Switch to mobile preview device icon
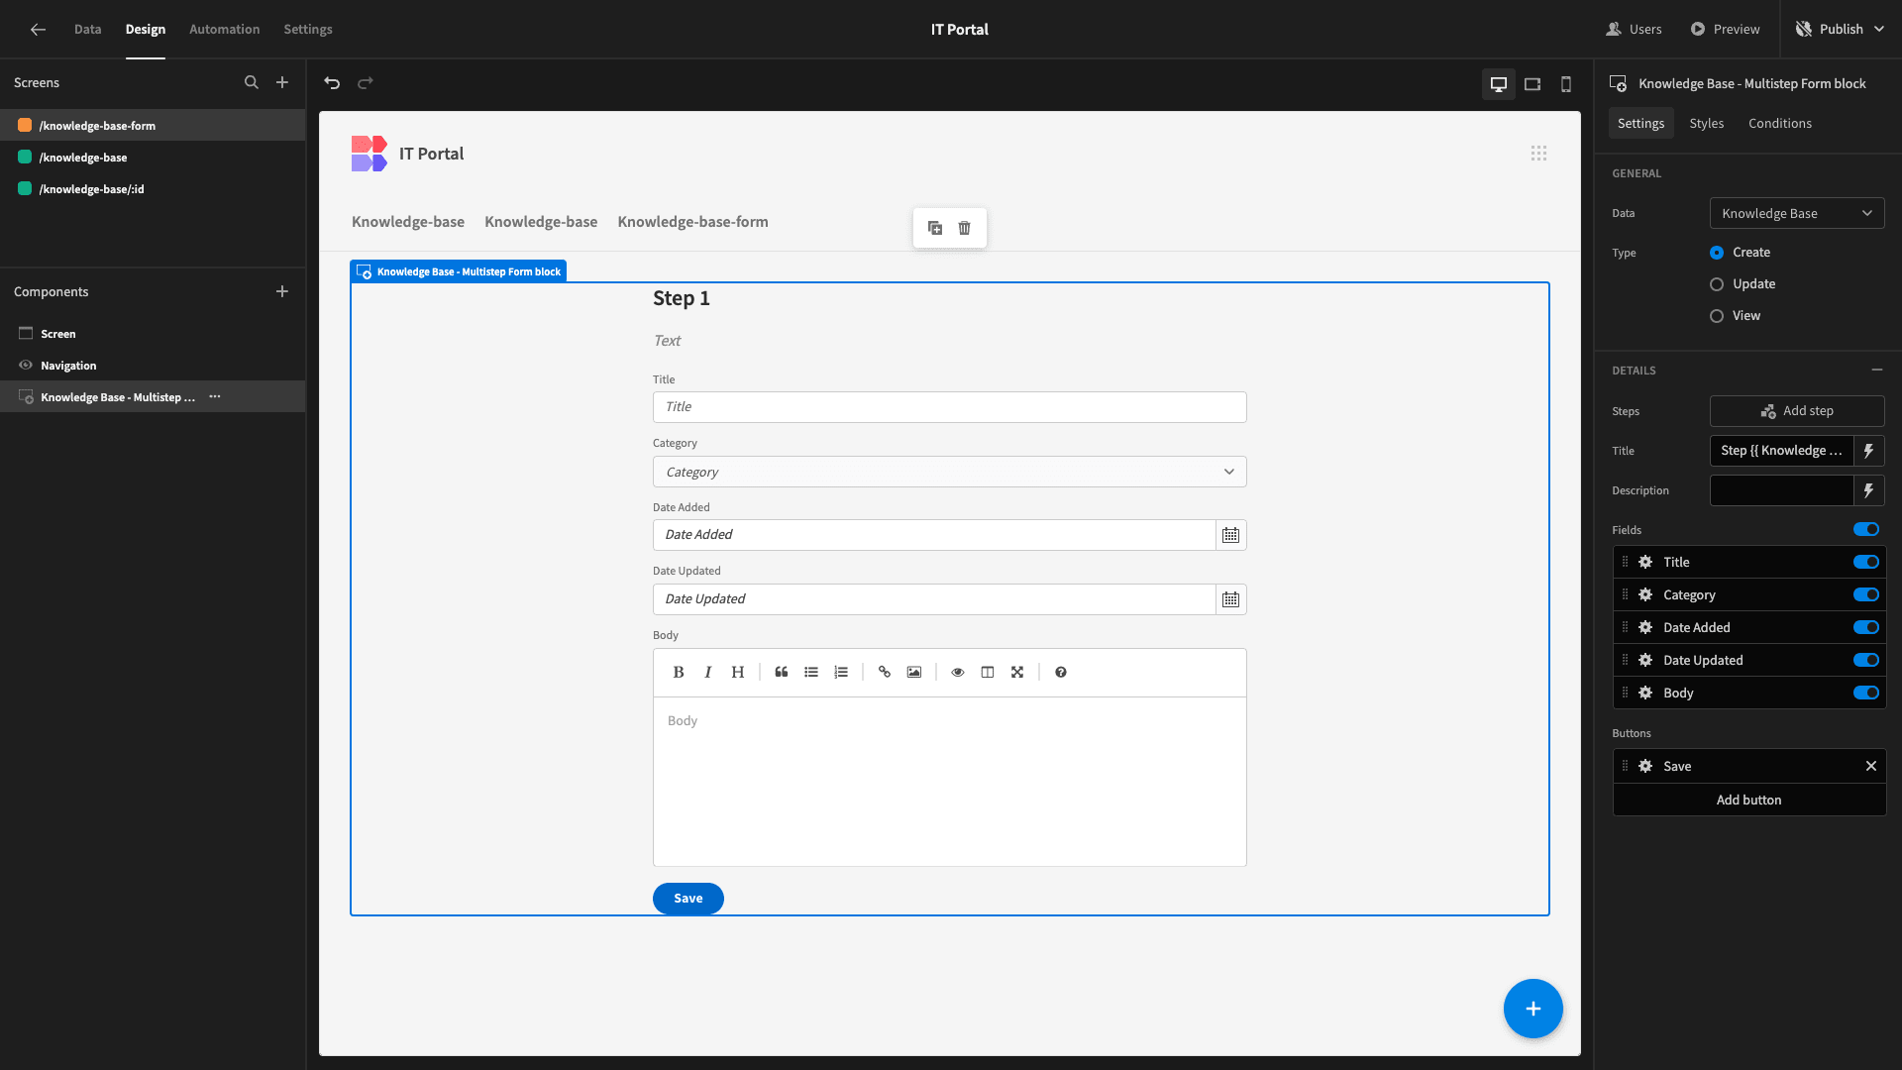The image size is (1902, 1070). (1566, 84)
